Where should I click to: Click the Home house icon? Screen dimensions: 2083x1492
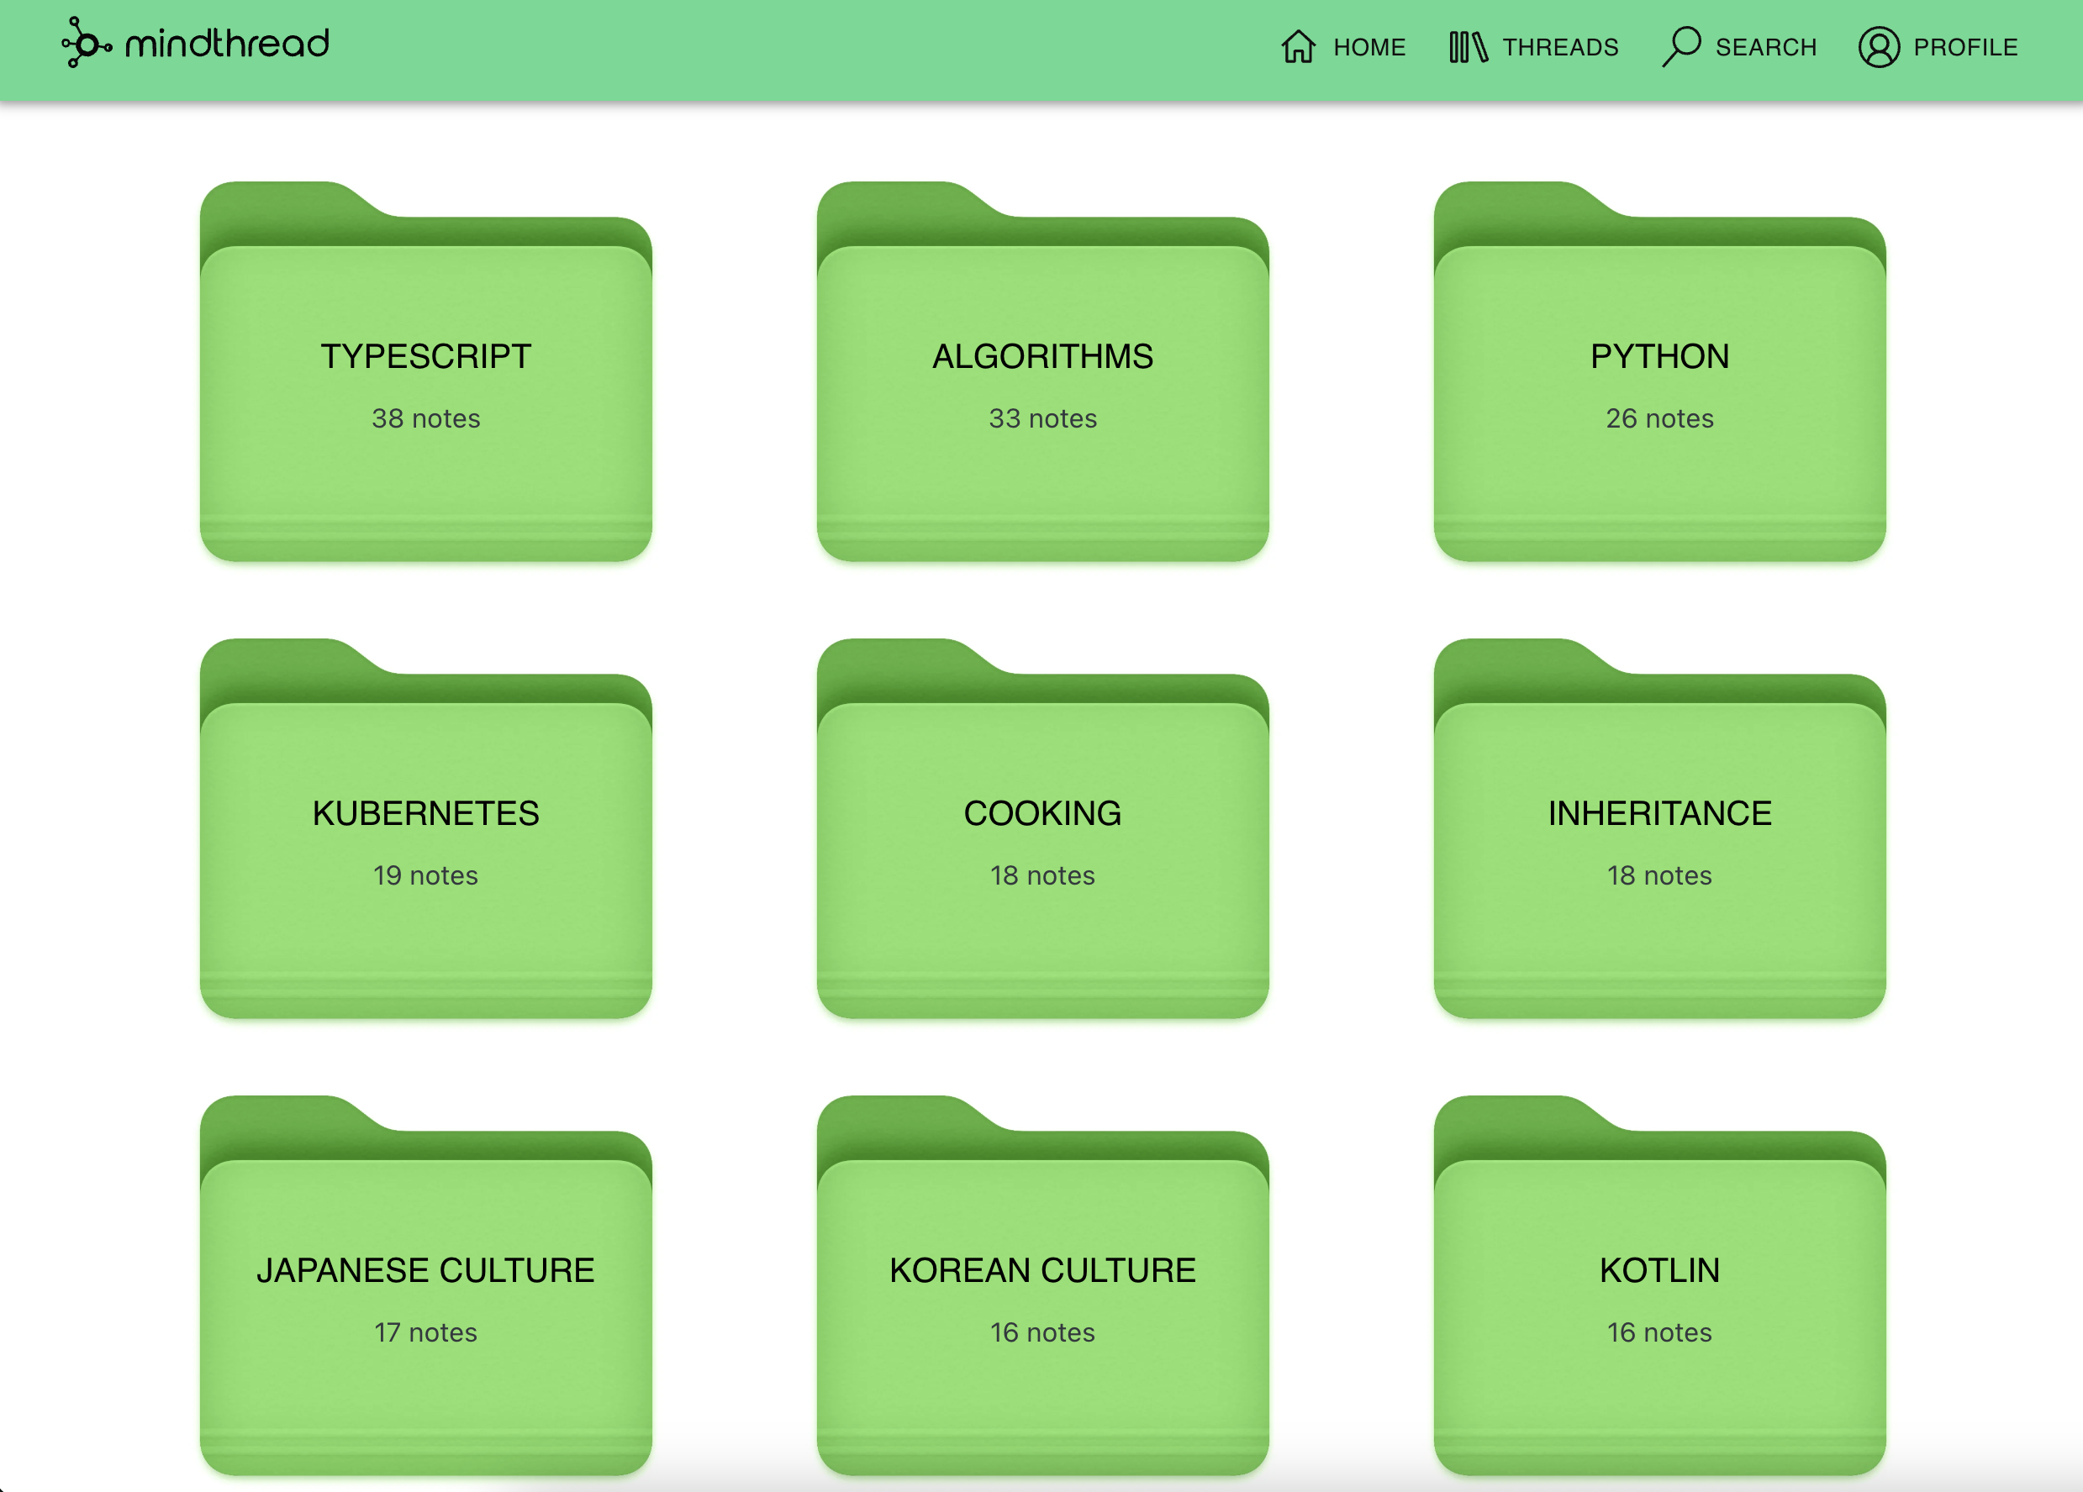pos(1298,47)
